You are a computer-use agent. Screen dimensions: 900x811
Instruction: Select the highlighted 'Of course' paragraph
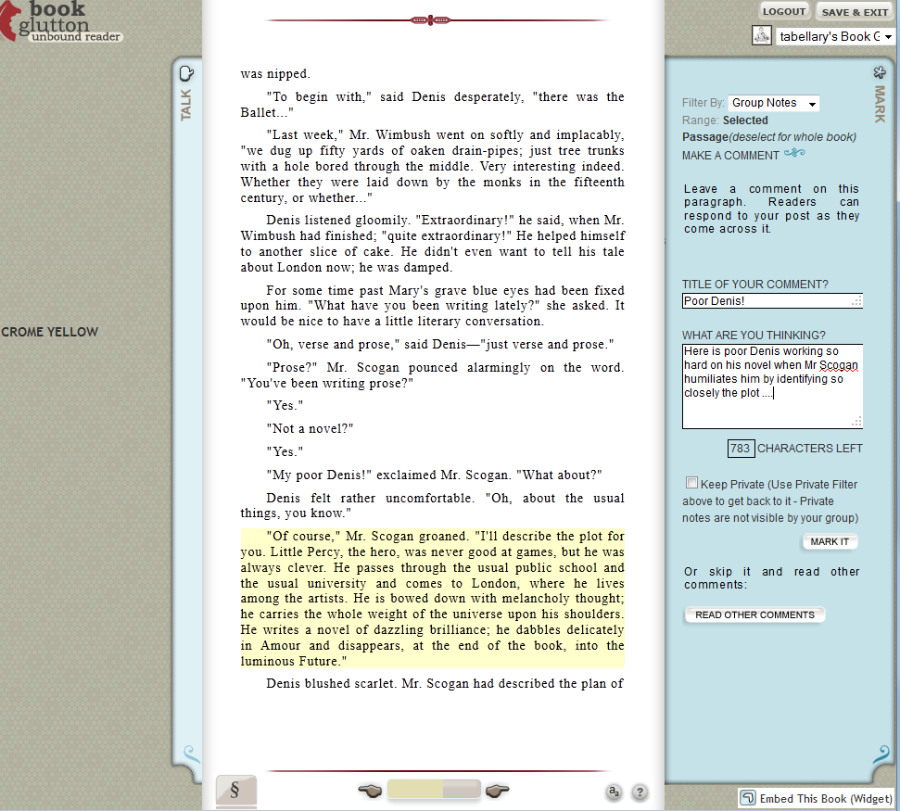pyautogui.click(x=432, y=599)
